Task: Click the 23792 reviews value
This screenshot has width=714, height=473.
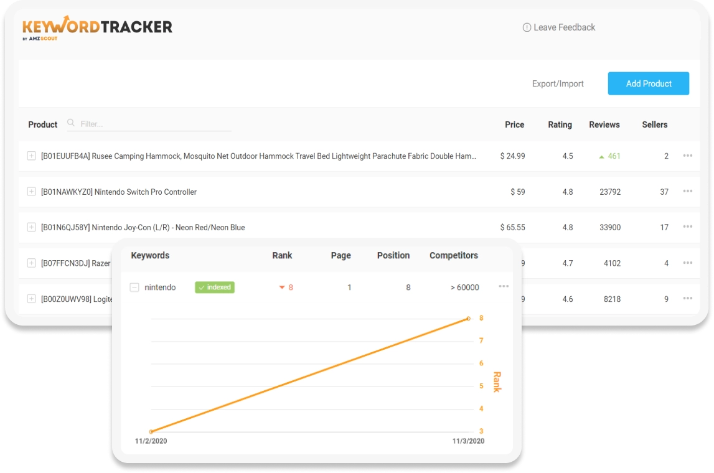Action: click(610, 192)
